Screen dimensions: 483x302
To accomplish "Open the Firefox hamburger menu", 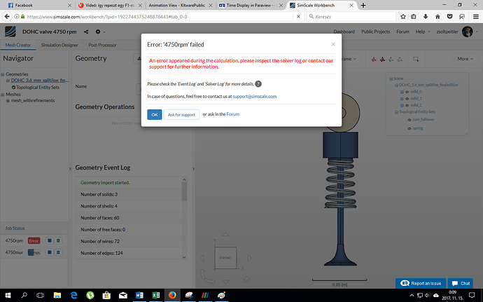I will pyautogui.click(x=475, y=17).
